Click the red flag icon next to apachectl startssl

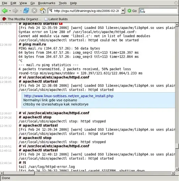click(x=61, y=24)
